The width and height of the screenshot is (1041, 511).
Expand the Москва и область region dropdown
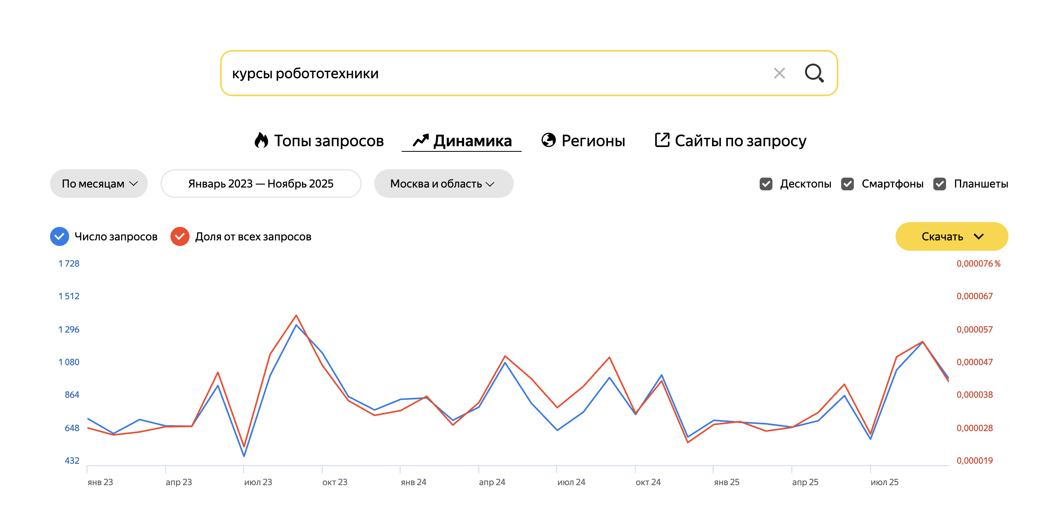click(x=443, y=184)
